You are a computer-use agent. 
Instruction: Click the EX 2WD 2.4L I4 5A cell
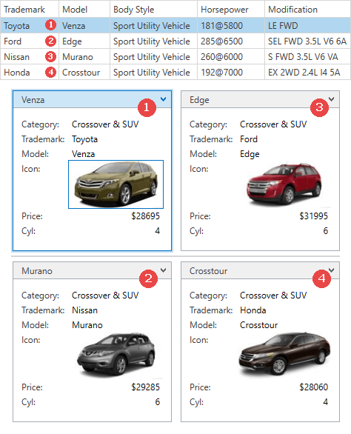pos(308,73)
